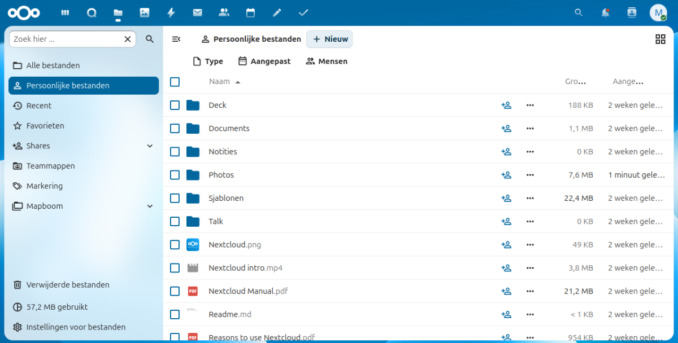
Task: Click the Nieuw button
Action: click(330, 39)
